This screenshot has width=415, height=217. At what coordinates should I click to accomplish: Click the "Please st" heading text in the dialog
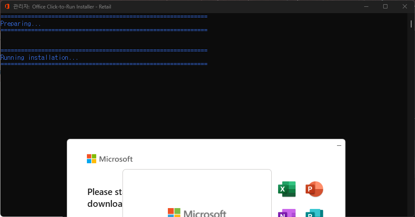click(x=105, y=192)
